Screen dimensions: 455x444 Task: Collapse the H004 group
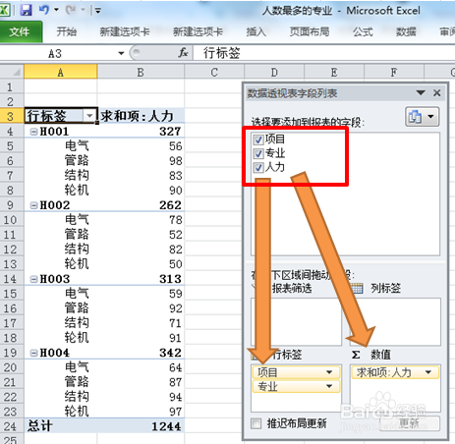(x=33, y=353)
